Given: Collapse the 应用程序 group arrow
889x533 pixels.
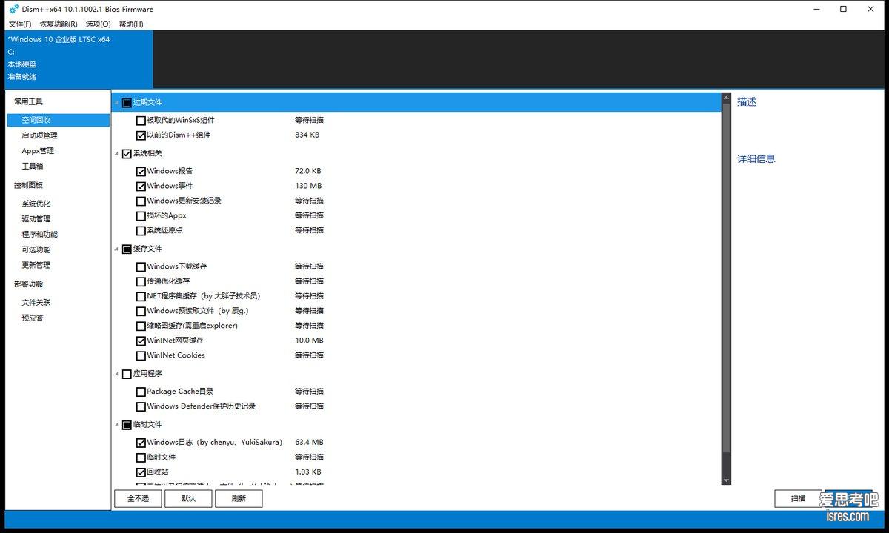Looking at the screenshot, I should click(x=116, y=375).
